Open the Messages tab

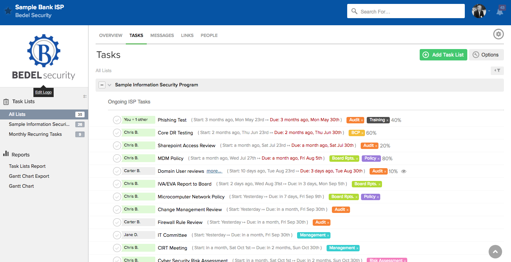[x=162, y=36]
